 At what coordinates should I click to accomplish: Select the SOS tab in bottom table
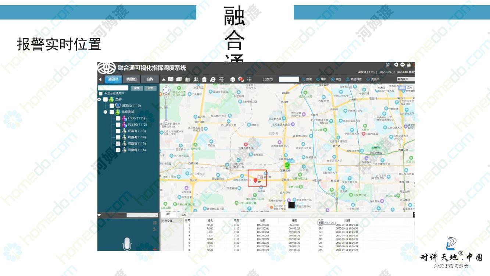coord(184,214)
